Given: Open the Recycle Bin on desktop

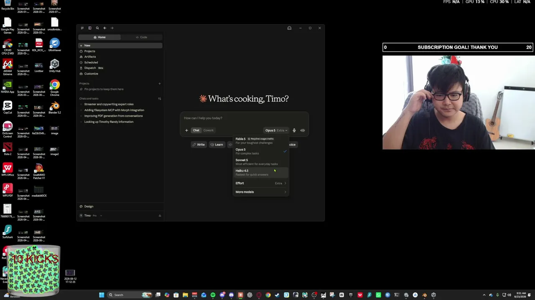Looking at the screenshot, I should pos(8,5).
